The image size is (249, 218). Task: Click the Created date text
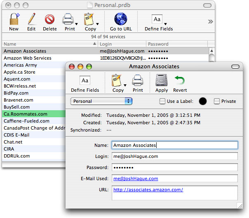tap(153, 123)
